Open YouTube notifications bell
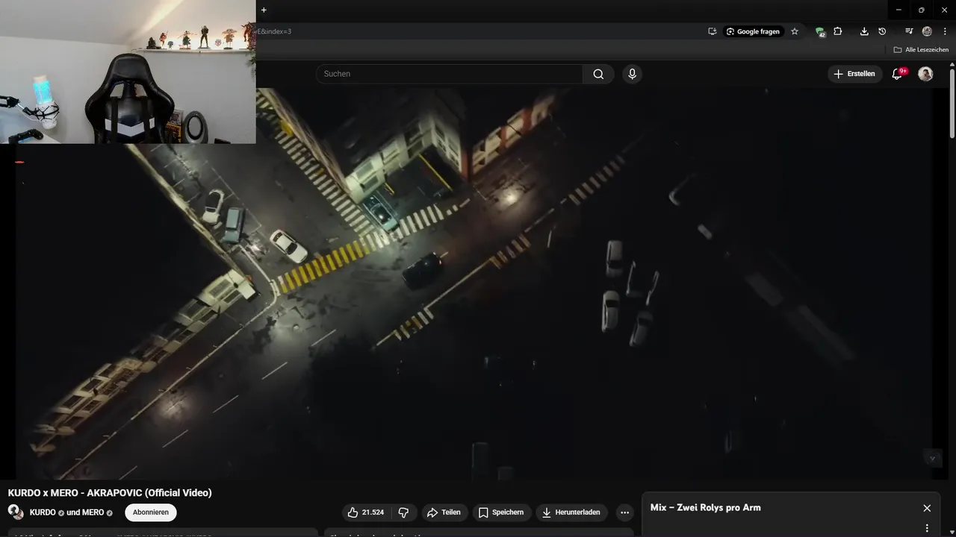The height and width of the screenshot is (537, 956). click(x=898, y=74)
